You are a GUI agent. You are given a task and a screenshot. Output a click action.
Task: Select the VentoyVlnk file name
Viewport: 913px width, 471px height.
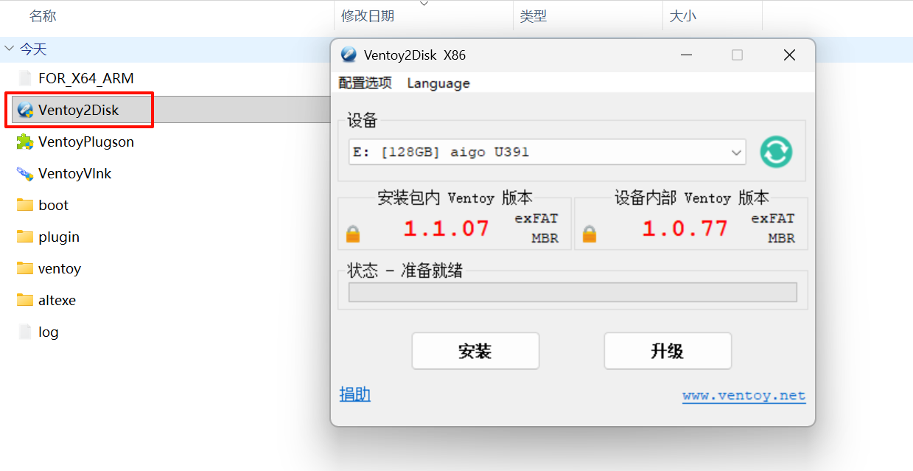(x=75, y=174)
